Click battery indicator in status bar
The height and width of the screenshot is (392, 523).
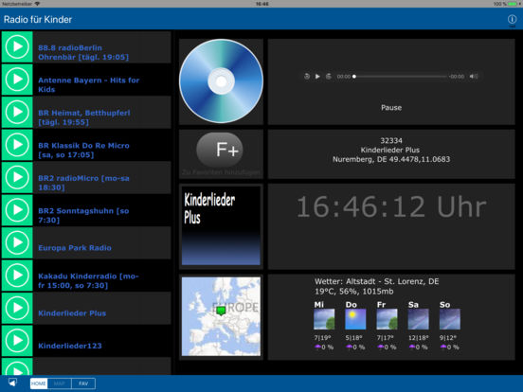pyautogui.click(x=513, y=4)
